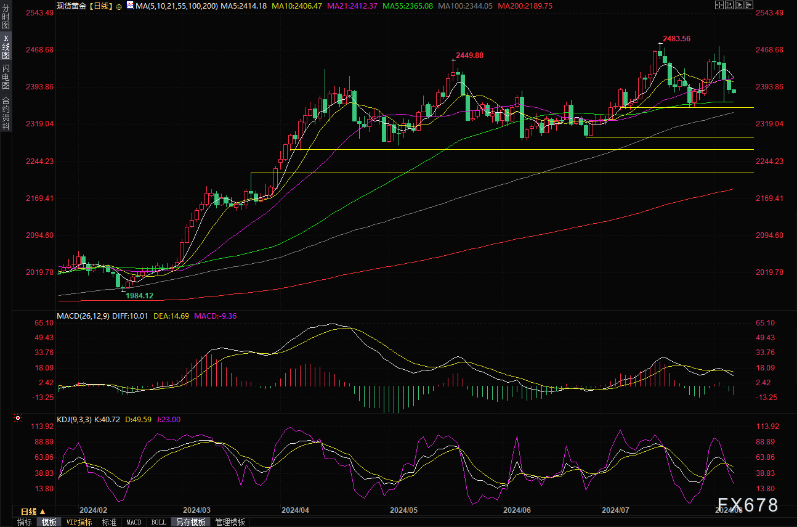Select the 指标 bottom tab
The height and width of the screenshot is (527, 797).
tap(25, 522)
